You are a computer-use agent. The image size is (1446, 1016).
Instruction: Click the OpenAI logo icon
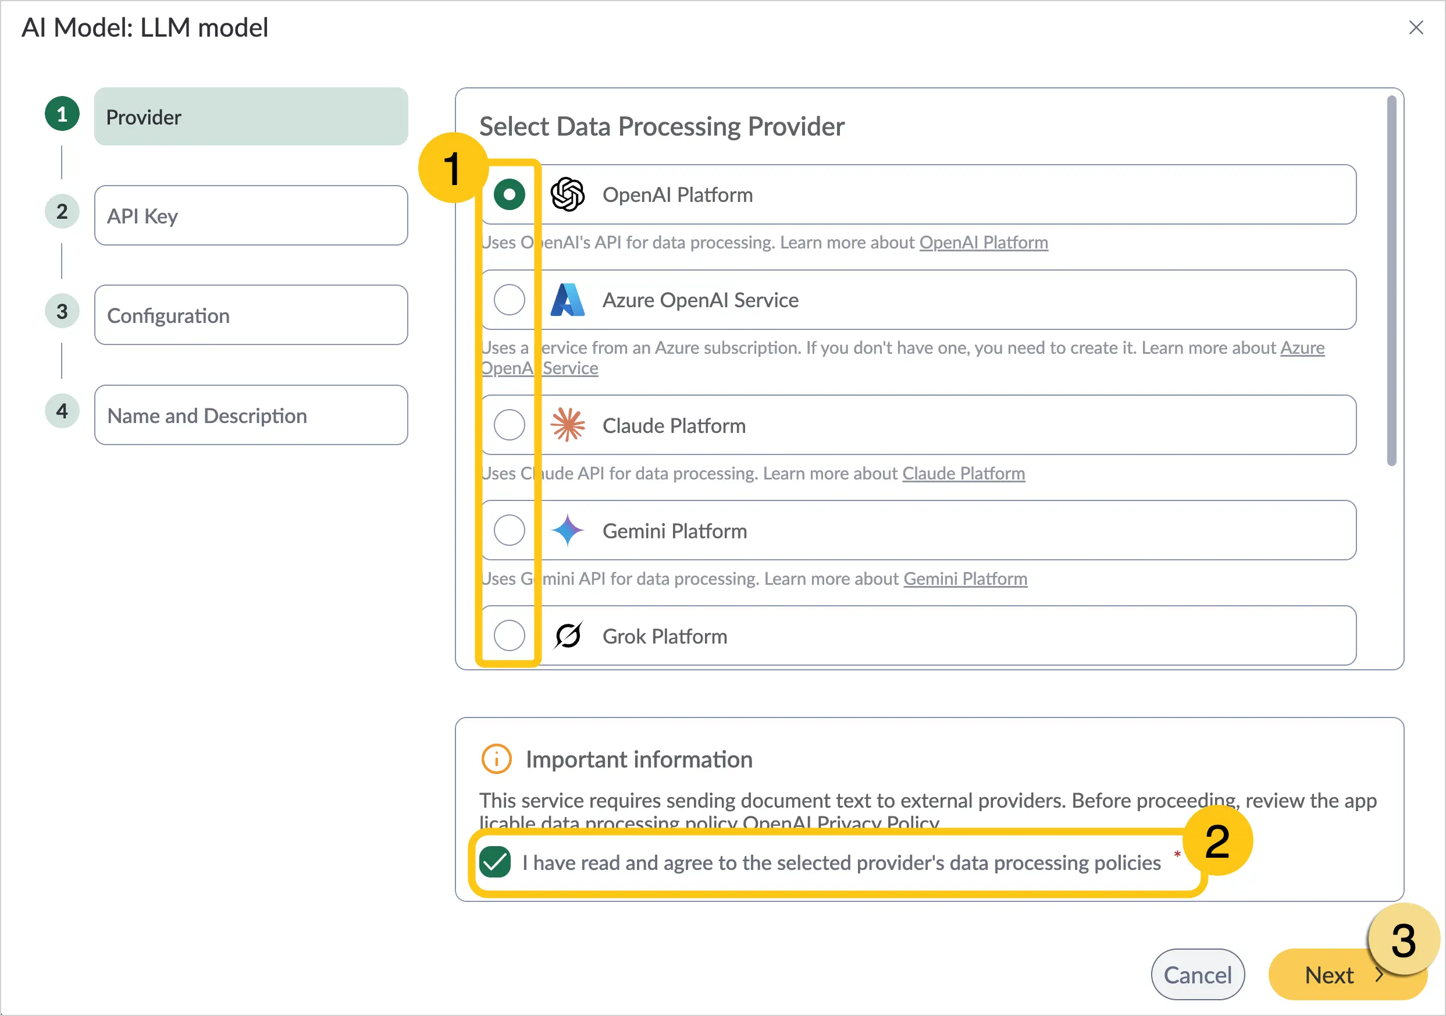click(567, 194)
